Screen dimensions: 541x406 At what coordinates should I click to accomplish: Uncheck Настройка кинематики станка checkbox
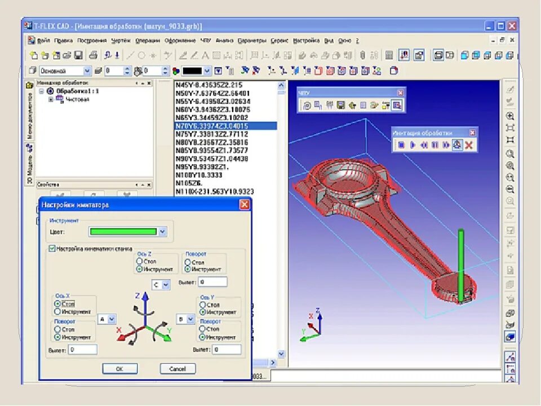pos(52,249)
